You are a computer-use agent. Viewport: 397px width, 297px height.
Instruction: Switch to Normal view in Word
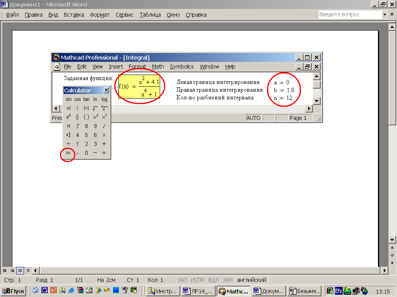pos(5,270)
